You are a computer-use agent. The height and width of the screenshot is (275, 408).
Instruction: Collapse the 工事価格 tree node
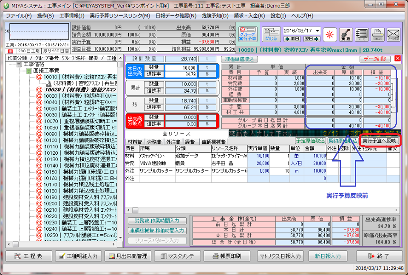[19, 64]
